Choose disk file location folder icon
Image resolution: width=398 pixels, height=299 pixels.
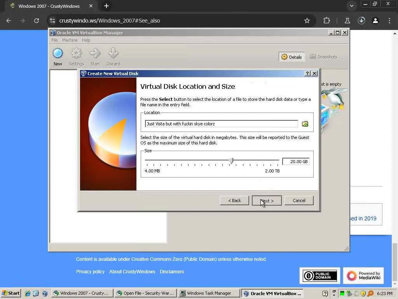point(305,124)
